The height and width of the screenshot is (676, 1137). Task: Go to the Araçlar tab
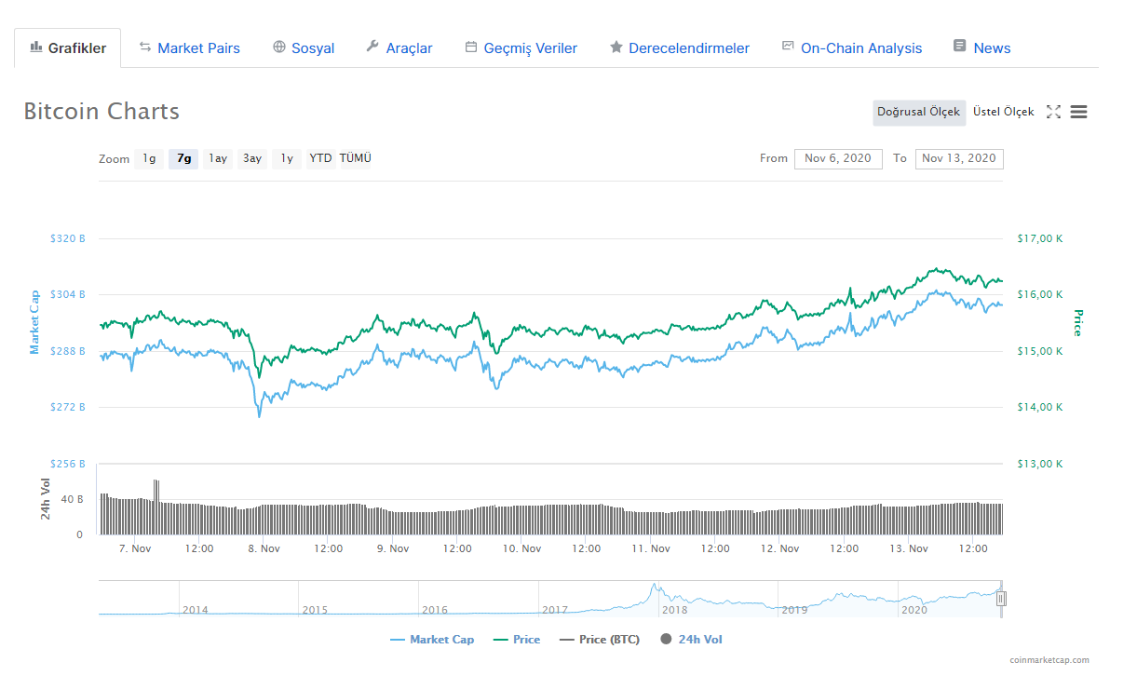pos(399,47)
